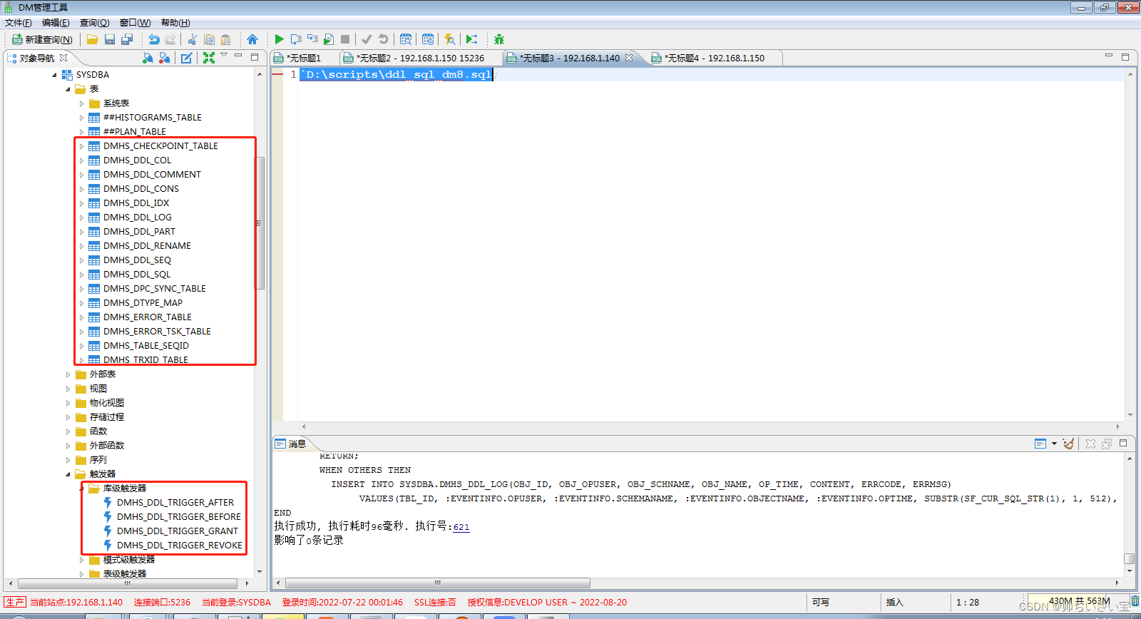Click the execute script file icon
Screen dimensions: 1141x619
[x=329, y=39]
